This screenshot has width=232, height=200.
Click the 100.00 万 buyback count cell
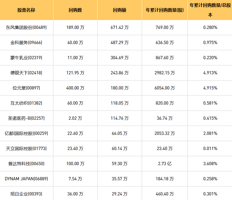(x=75, y=164)
